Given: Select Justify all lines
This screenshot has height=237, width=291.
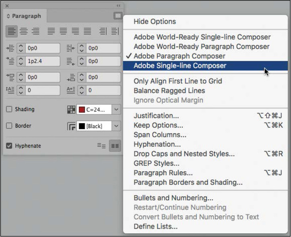Looking at the screenshot, I should 87,31.
